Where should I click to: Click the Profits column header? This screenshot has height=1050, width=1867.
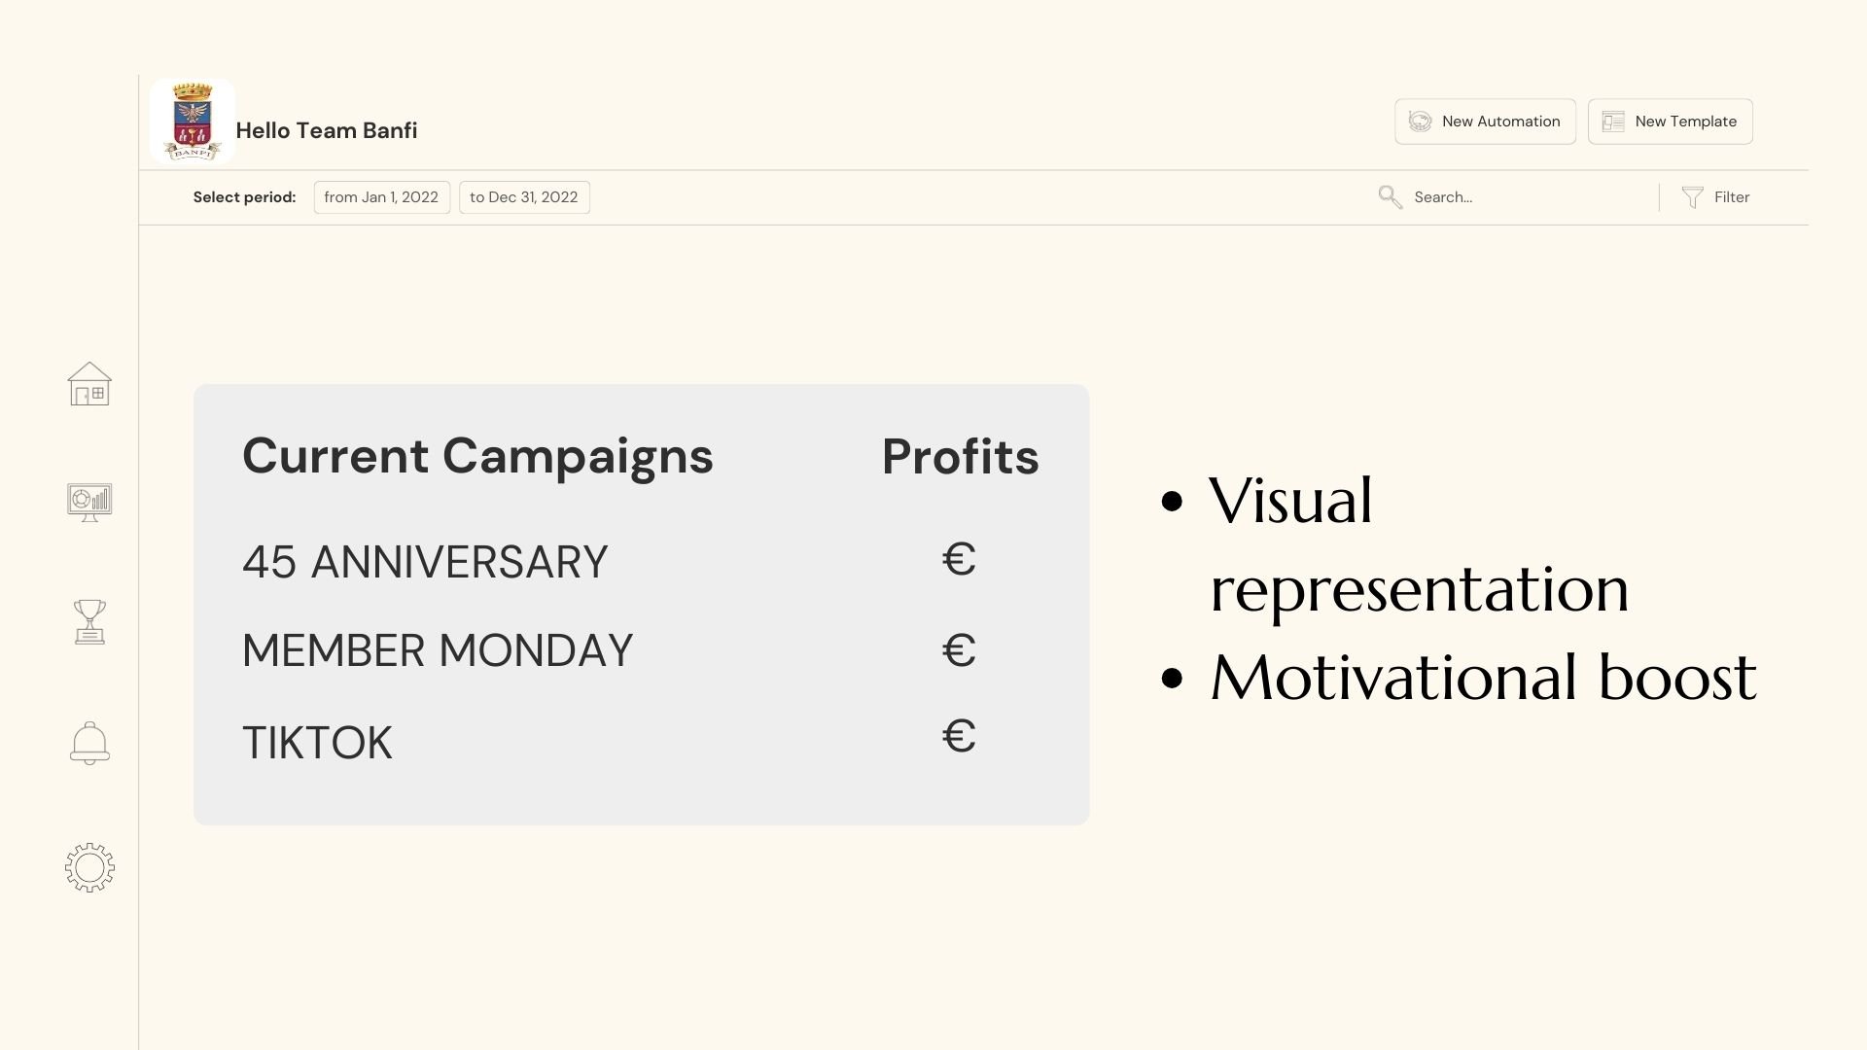click(960, 457)
